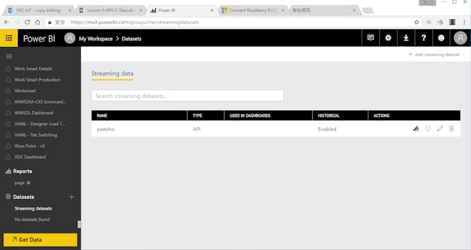471x250 pixels.
Task: Open the help question mark menu
Action: [x=423, y=38]
